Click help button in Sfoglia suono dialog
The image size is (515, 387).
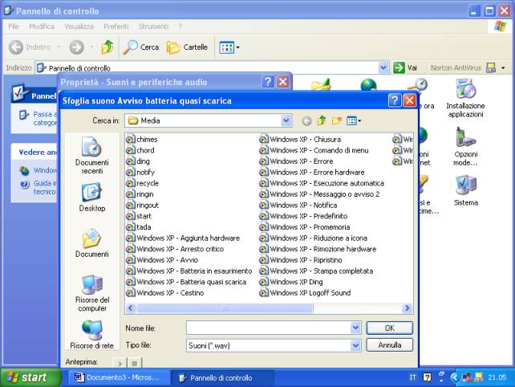point(395,100)
